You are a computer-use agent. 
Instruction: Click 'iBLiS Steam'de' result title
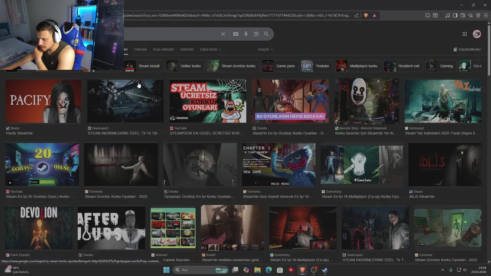click(422, 197)
